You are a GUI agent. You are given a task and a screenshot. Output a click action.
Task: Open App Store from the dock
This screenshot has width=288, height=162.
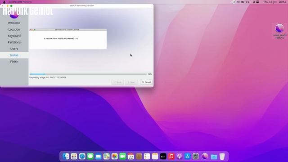188,156
